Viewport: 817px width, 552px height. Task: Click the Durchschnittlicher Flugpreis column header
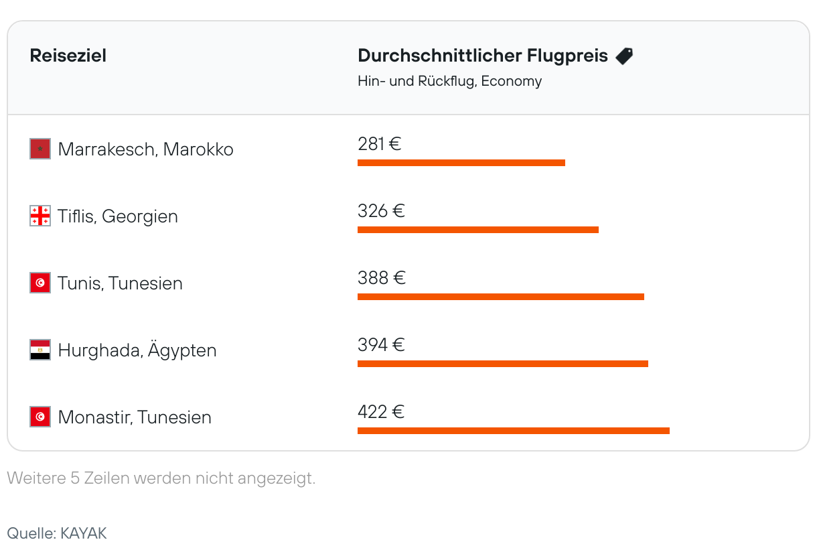483,56
